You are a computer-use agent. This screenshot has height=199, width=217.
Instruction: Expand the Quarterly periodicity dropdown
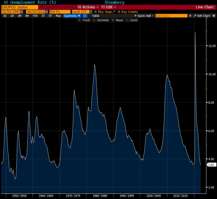(72, 16)
